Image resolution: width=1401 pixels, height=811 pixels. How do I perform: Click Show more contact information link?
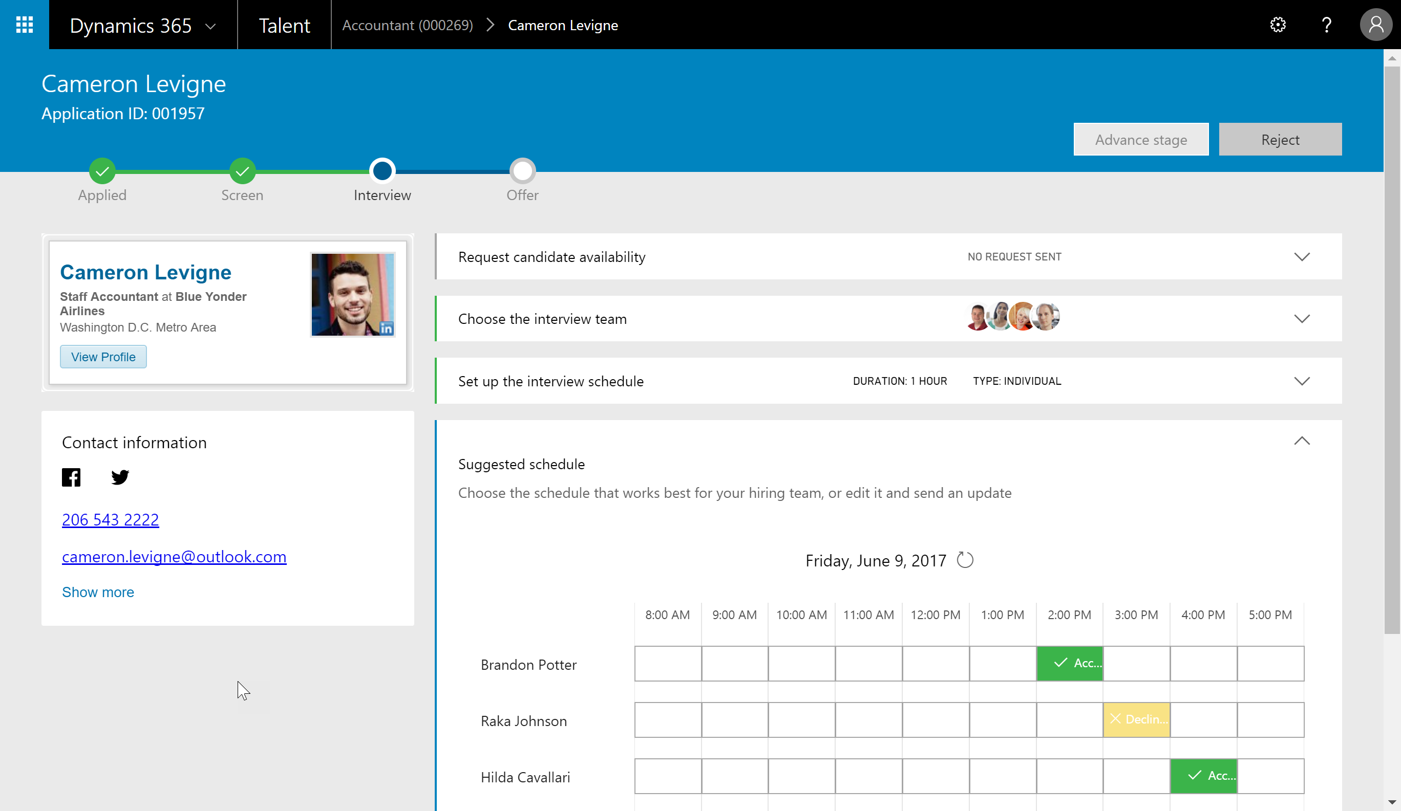98,592
